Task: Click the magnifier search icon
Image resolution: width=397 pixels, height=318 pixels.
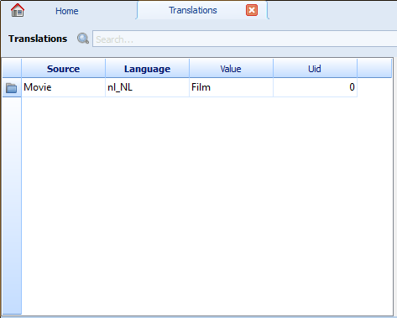Action: tap(83, 39)
